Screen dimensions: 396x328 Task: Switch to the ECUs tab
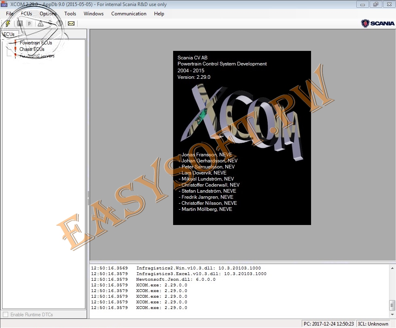(x=9, y=34)
